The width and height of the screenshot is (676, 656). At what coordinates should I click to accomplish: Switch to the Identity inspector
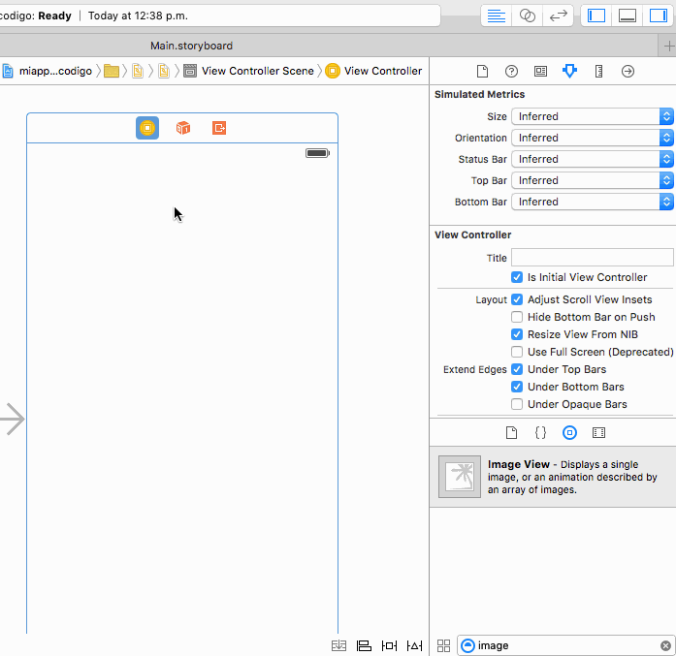point(540,71)
